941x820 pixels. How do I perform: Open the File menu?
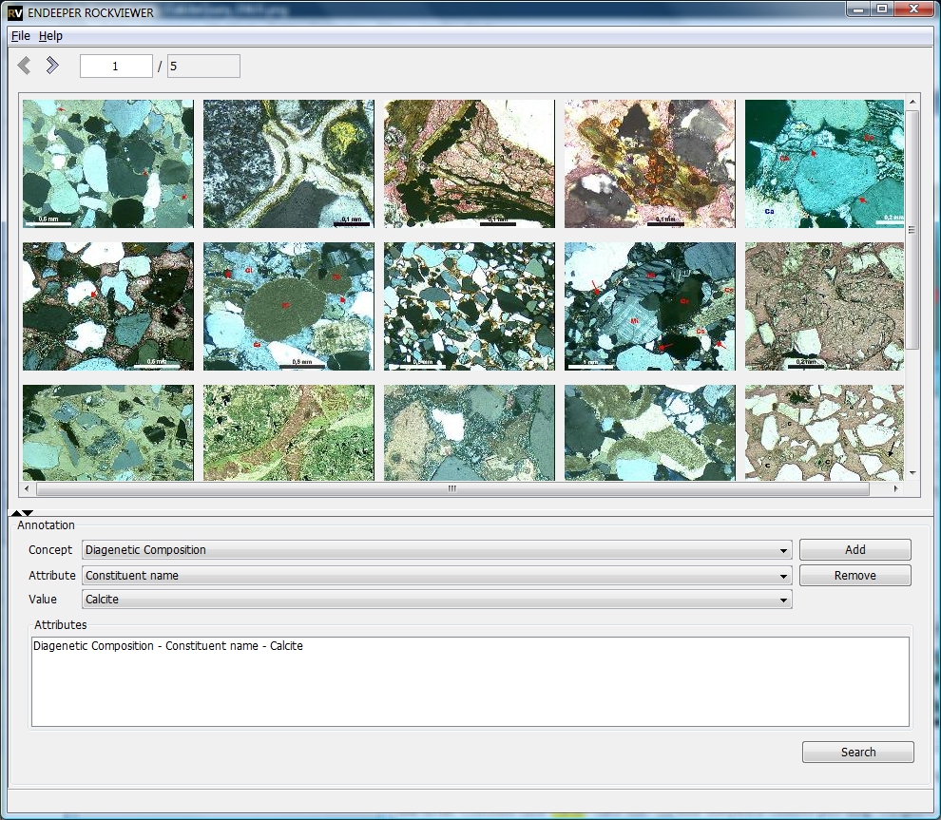(x=21, y=36)
